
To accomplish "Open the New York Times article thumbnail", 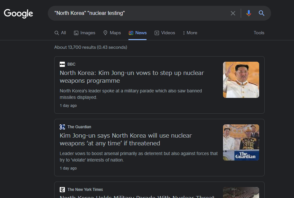I will 241,193.
